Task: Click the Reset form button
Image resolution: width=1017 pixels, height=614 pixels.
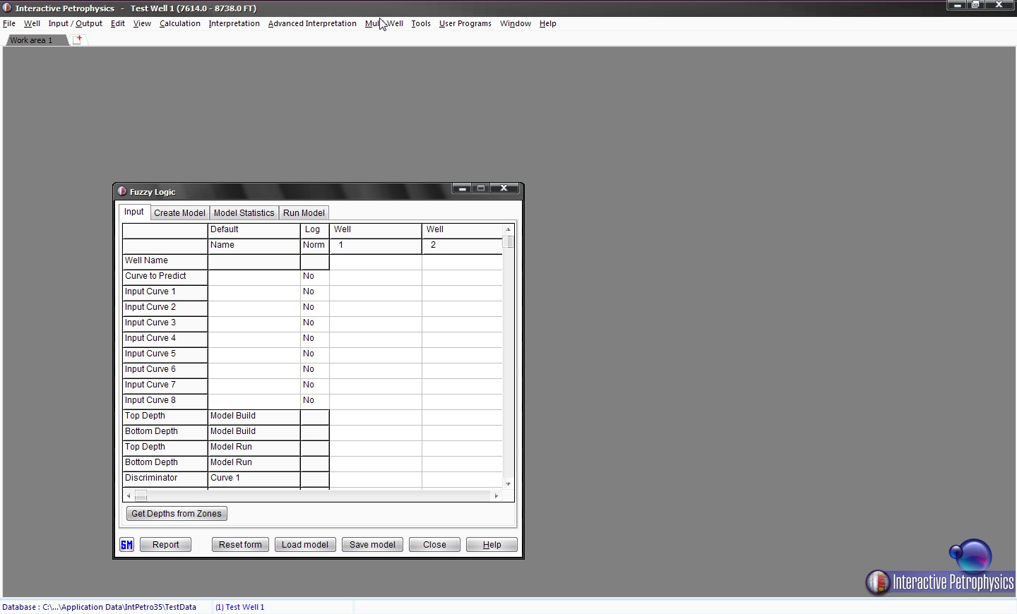Action: (240, 545)
